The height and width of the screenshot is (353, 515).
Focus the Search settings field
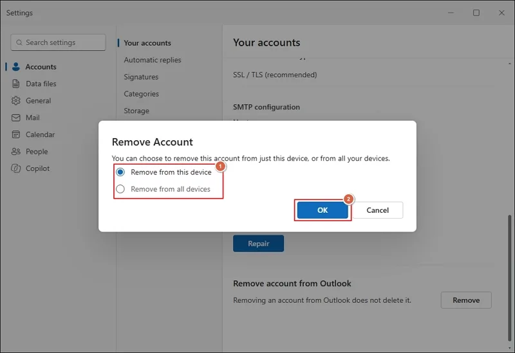click(x=58, y=42)
